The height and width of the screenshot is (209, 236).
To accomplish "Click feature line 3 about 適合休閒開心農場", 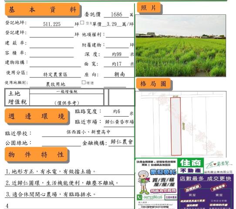I will click(x=51, y=194).
